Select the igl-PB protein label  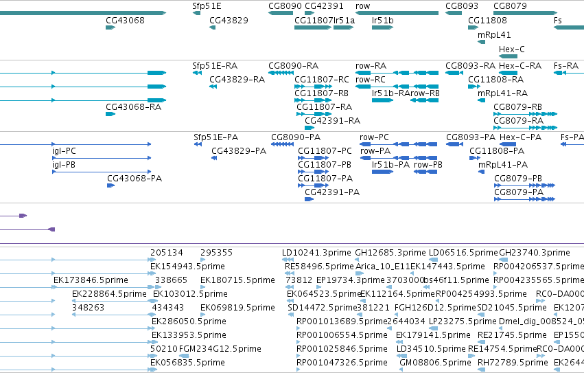pos(63,165)
